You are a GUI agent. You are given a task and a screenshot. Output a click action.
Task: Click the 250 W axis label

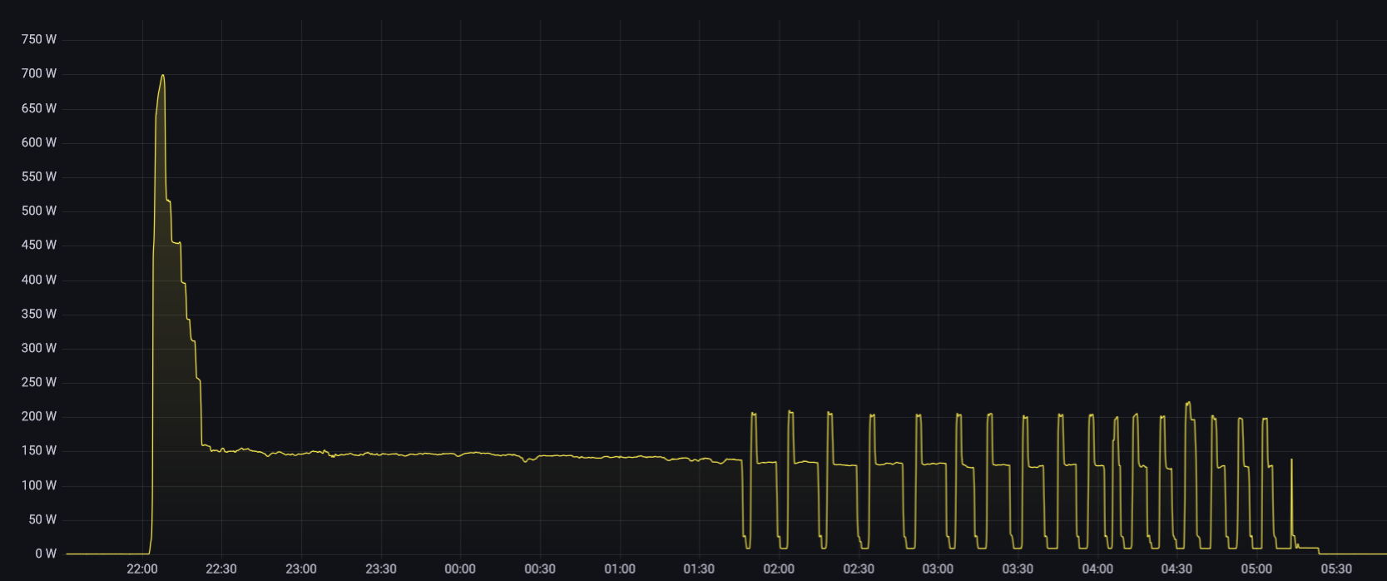[39, 382]
